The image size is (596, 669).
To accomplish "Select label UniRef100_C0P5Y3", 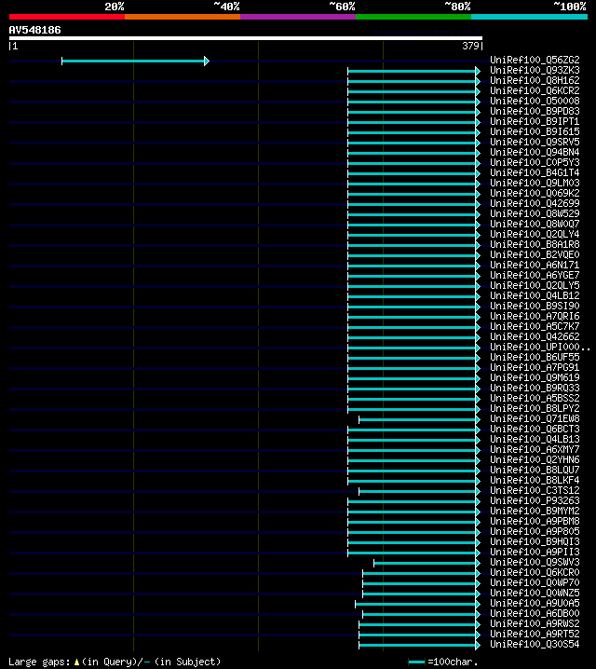I will click(535, 162).
